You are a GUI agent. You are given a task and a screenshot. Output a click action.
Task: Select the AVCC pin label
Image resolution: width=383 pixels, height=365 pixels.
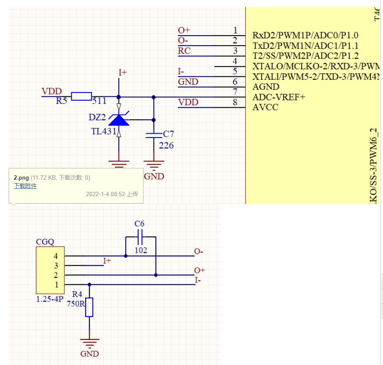265,108
